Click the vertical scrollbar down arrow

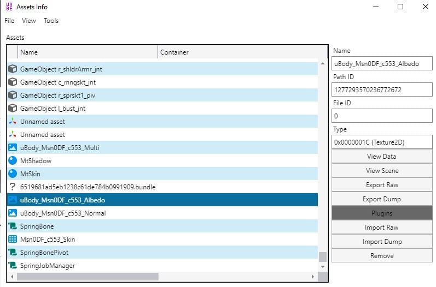(x=323, y=266)
